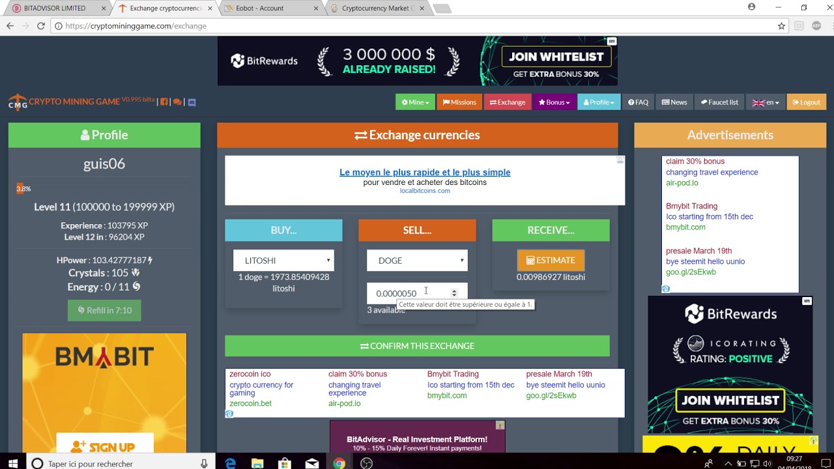834x469 pixels.
Task: Bookmark the page with the star icon
Action: tap(781, 26)
